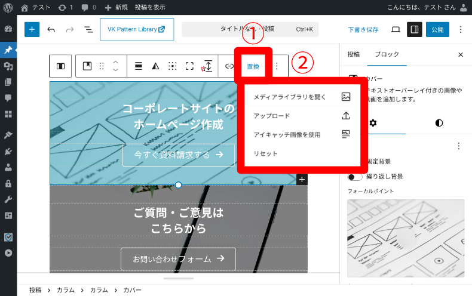Open the gear settings tab in sidebar

[373, 123]
